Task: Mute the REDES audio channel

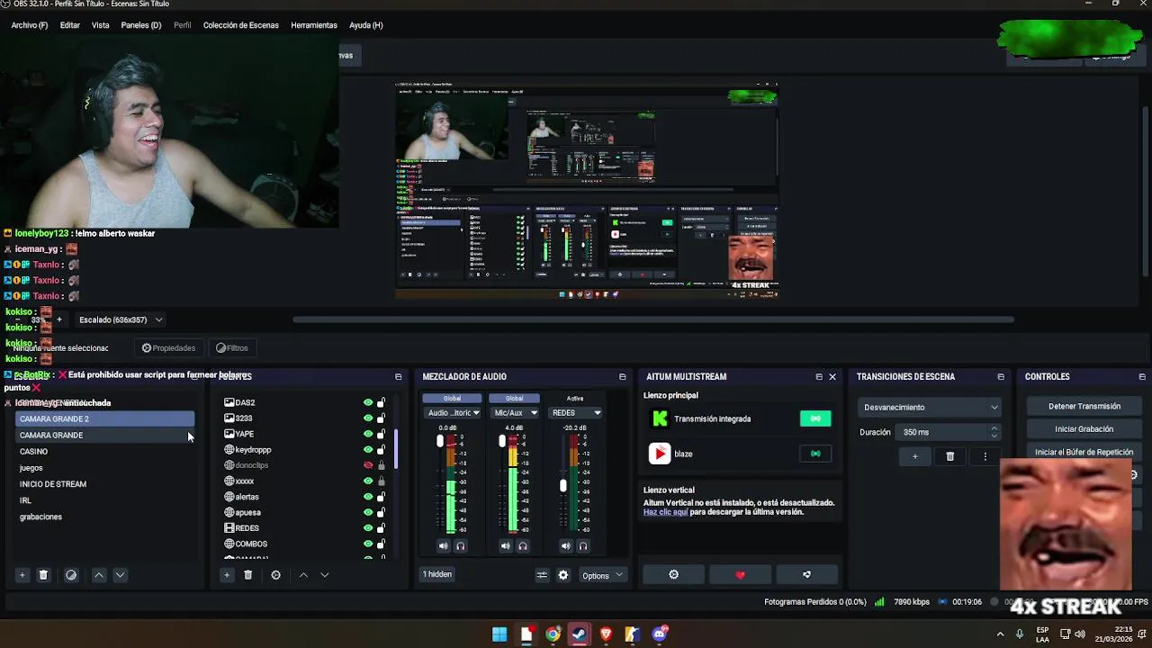Action: coord(565,545)
